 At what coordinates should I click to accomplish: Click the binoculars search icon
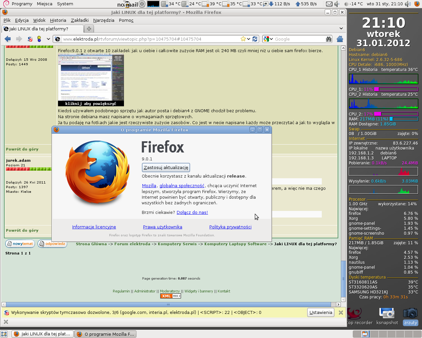[x=329, y=39]
